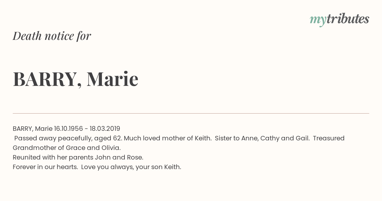Click "Much loved mother of Keith" sentence

click(168, 138)
